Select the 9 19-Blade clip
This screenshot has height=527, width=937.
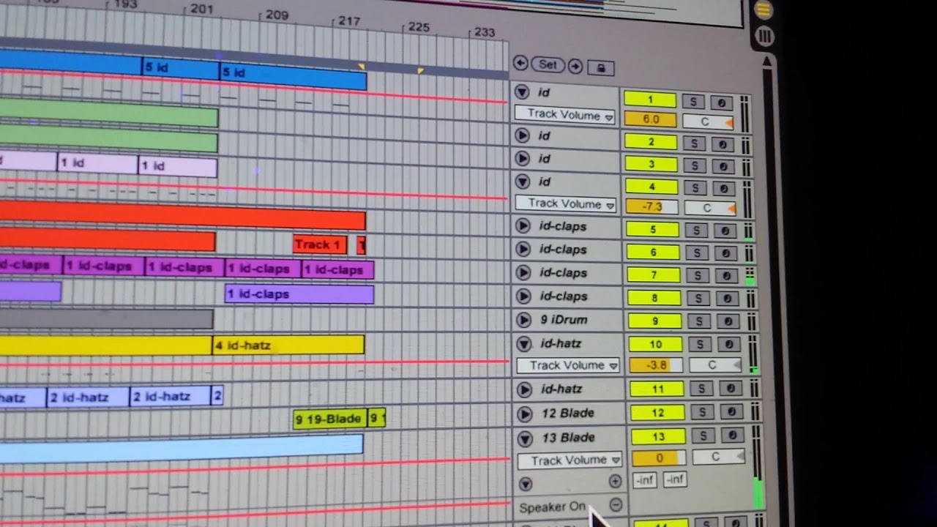[x=329, y=419]
